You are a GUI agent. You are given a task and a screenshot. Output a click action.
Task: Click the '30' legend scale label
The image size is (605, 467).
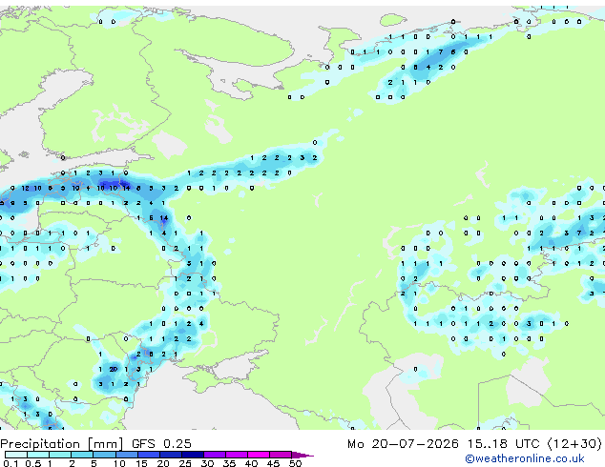click(x=207, y=463)
